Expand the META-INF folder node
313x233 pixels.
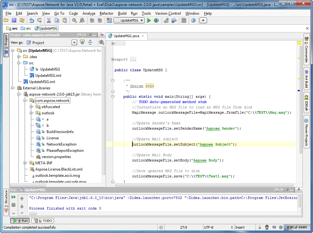tap(25, 163)
